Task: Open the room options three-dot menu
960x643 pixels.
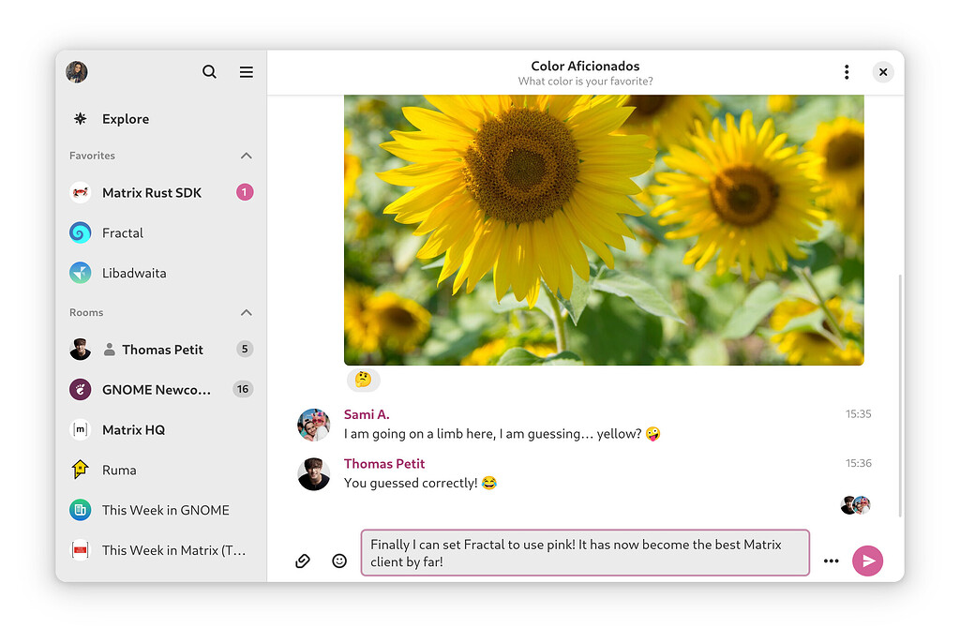Action: pos(847,71)
